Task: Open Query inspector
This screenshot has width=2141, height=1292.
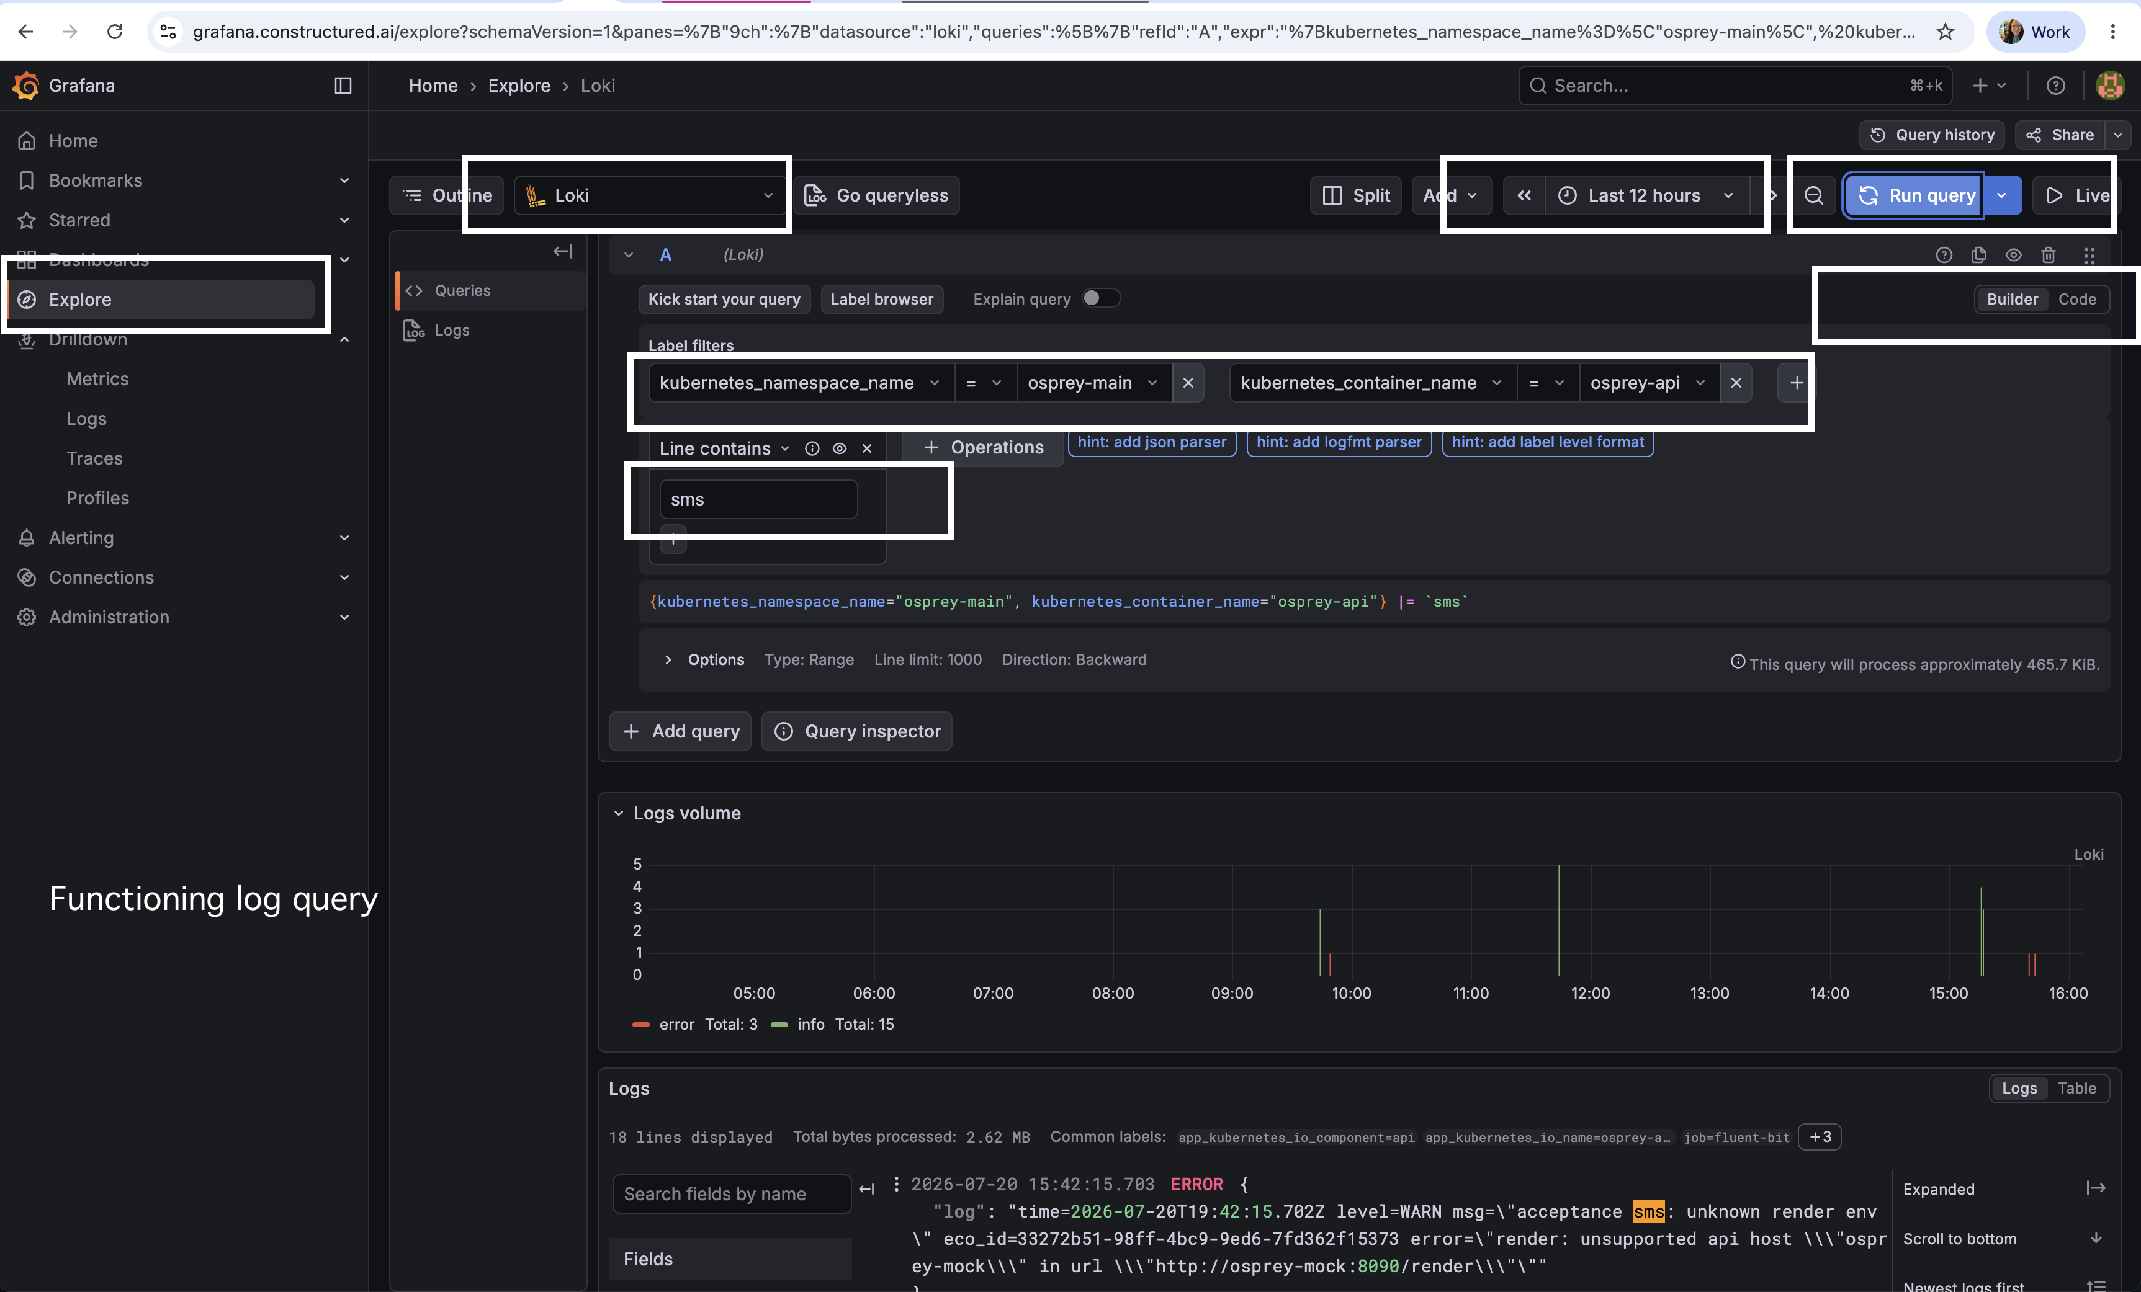Action: coord(857,731)
